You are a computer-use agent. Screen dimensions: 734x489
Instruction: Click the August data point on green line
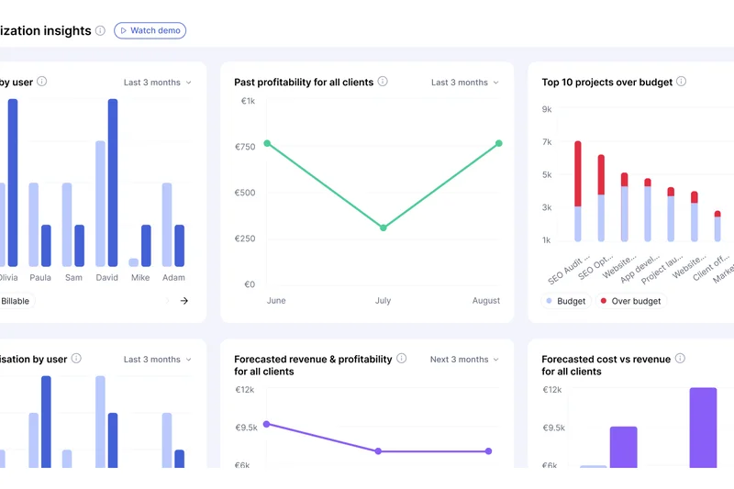(499, 143)
